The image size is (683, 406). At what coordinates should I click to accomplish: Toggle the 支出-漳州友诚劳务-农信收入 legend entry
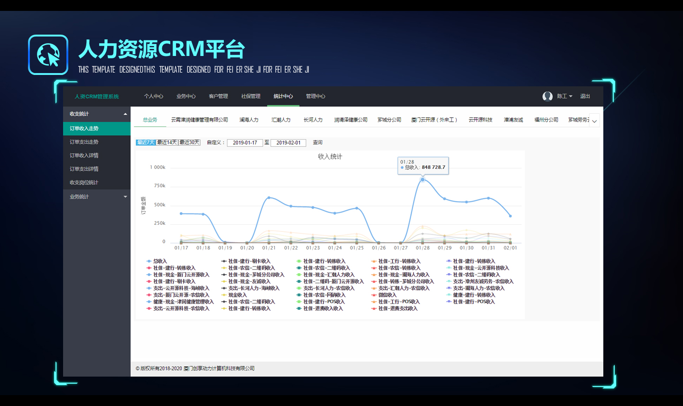480,281
